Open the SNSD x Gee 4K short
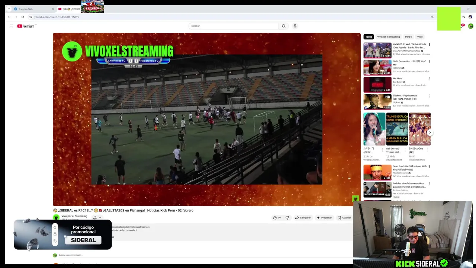476x268 pixels. click(x=420, y=129)
